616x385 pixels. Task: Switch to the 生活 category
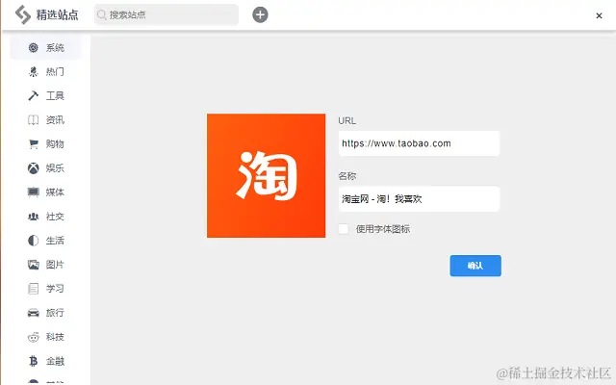coord(46,241)
